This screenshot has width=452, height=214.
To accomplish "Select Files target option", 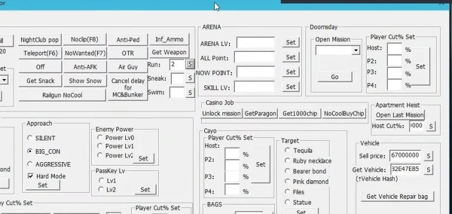I will (287, 192).
